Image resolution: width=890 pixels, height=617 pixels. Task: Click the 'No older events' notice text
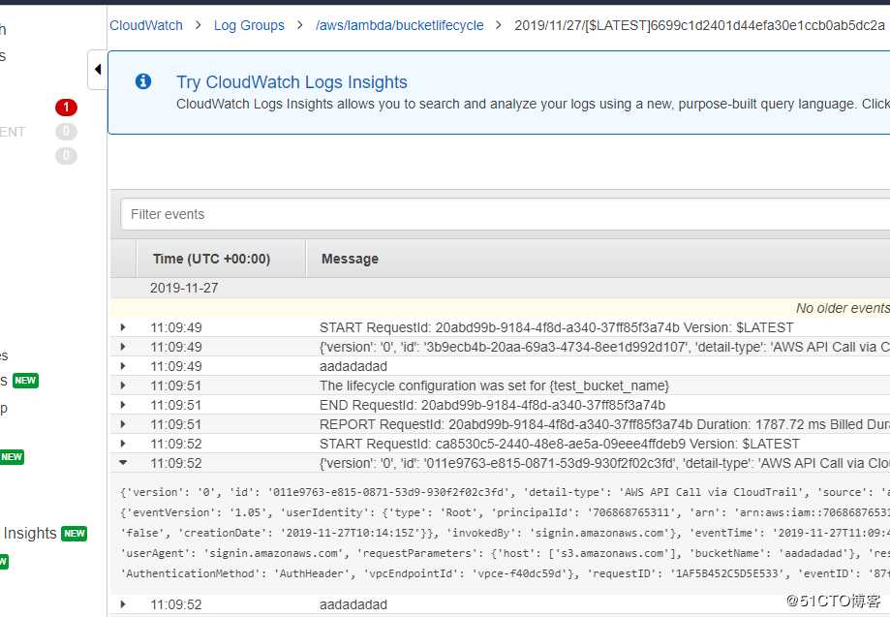coord(843,308)
